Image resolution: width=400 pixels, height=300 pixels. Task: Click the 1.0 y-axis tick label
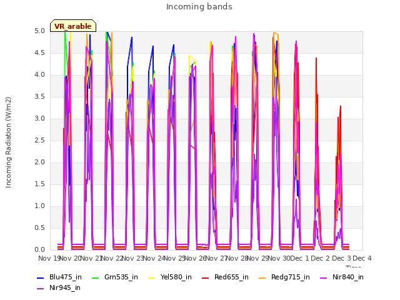(x=39, y=206)
